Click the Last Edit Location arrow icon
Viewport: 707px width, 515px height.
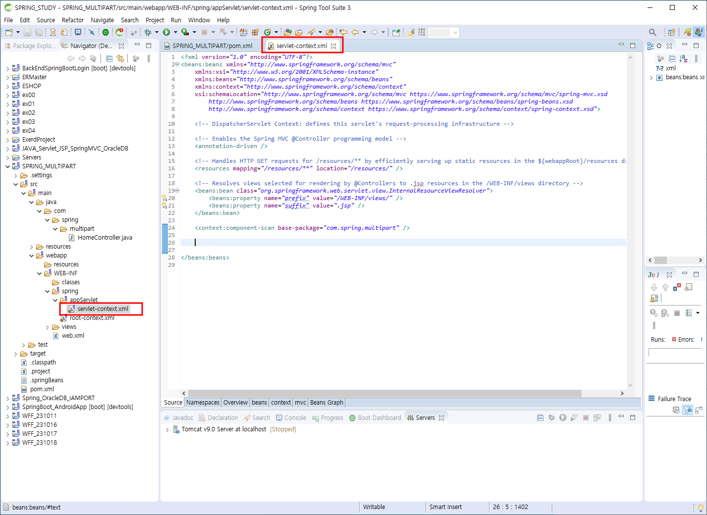343,32
